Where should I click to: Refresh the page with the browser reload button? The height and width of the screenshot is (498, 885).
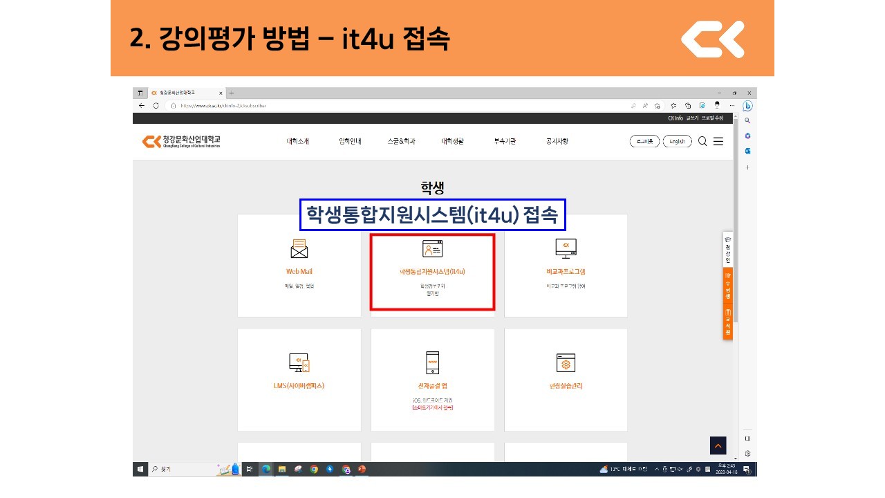(156, 106)
